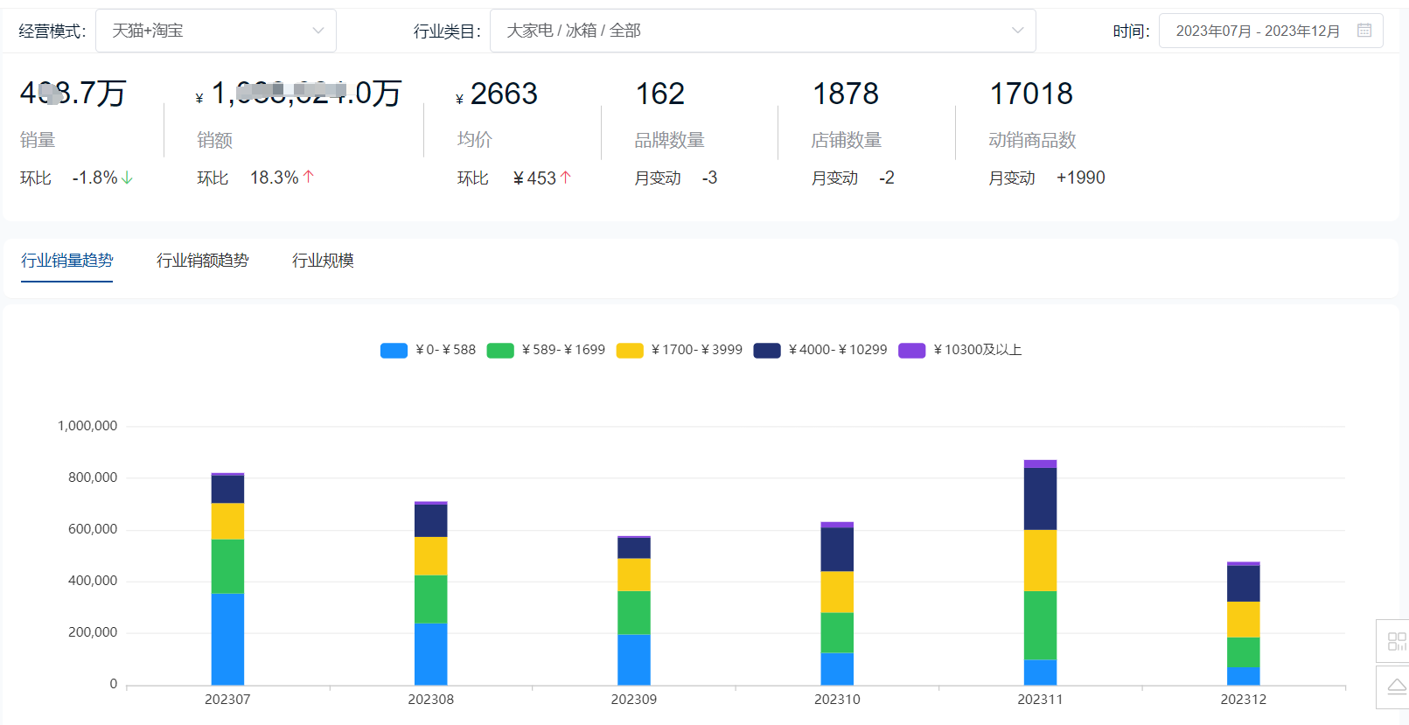
Task: Click the 销额 metric label
Action: click(x=214, y=140)
